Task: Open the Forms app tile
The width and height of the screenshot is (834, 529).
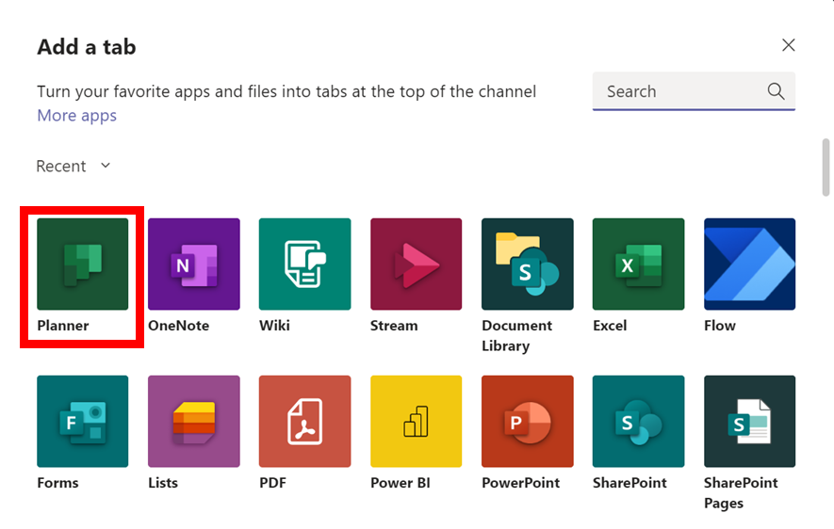Action: click(x=82, y=421)
